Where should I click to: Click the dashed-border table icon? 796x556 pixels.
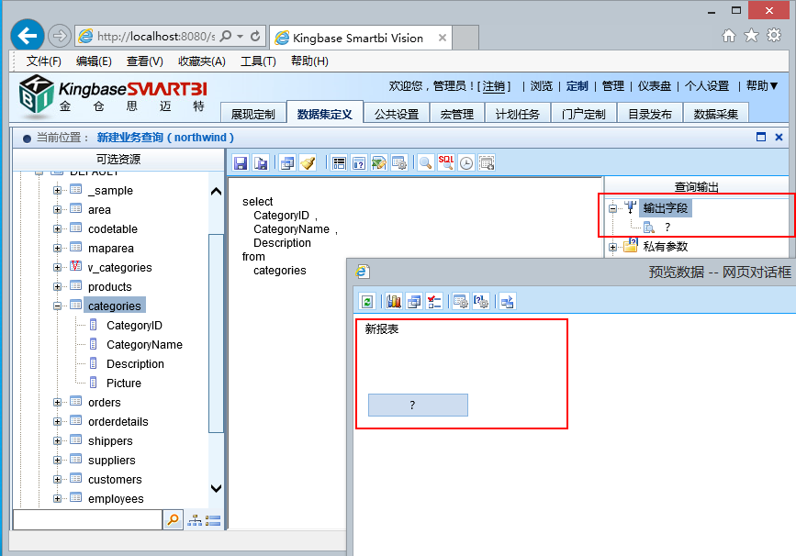click(x=487, y=162)
